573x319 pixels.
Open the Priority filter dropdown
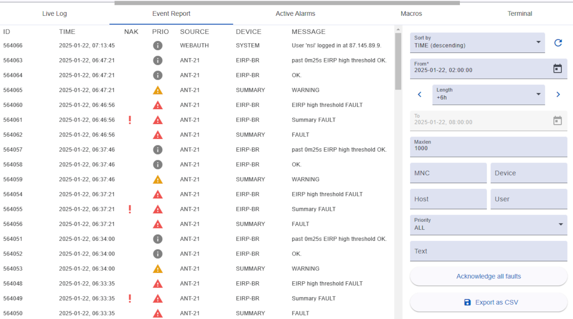(x=488, y=225)
